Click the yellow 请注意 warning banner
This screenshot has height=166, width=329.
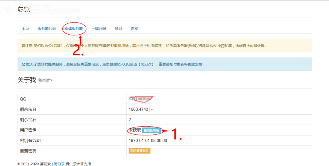pos(164,46)
